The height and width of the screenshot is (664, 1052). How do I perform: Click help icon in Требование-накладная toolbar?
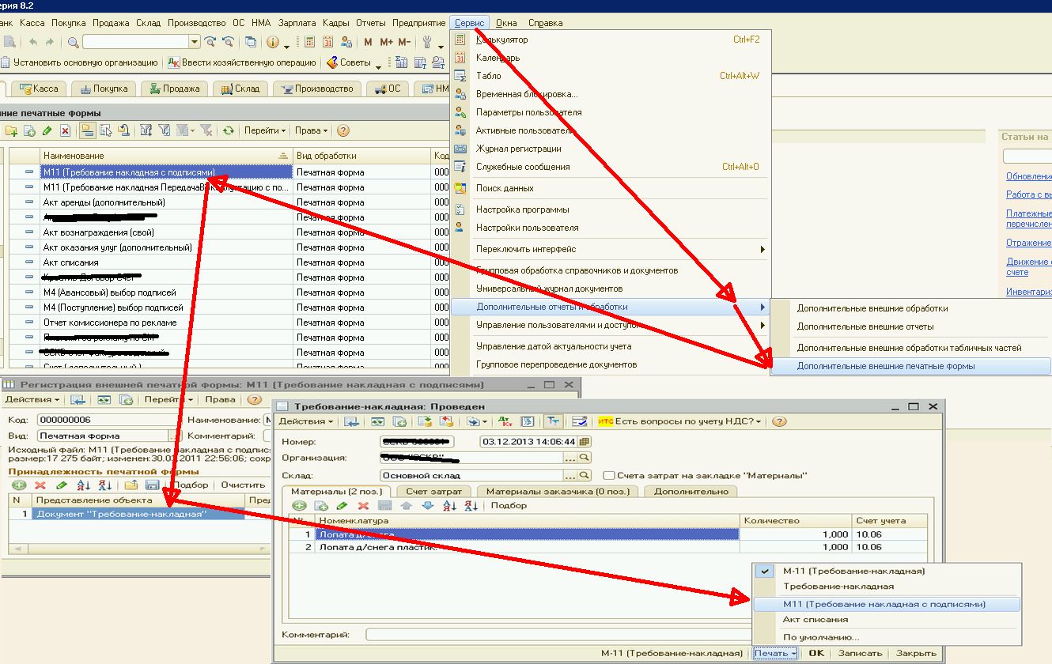click(x=779, y=422)
